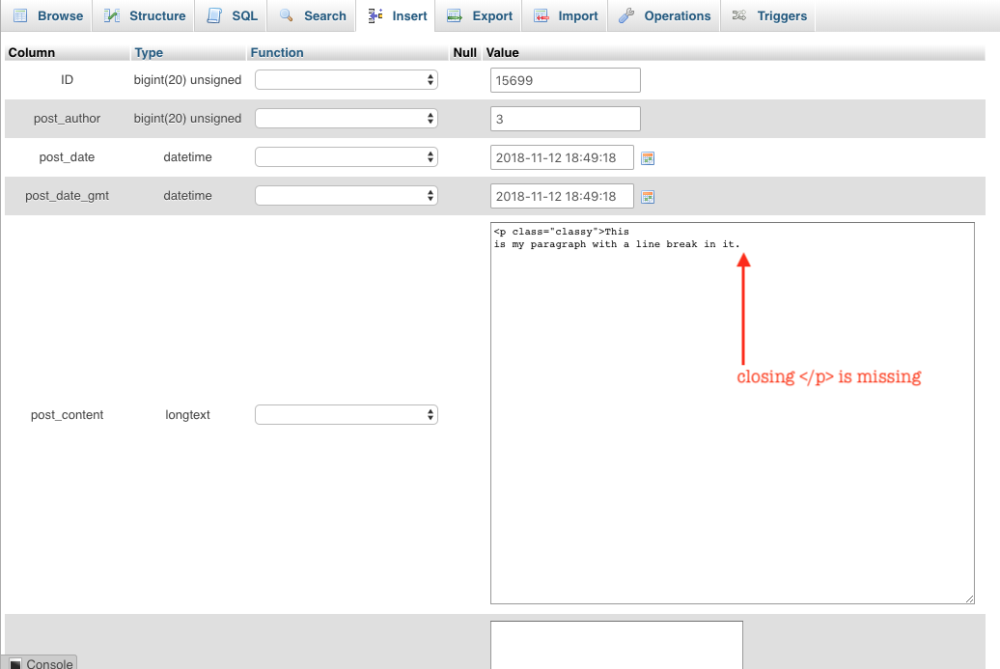Image resolution: width=1000 pixels, height=669 pixels.
Task: Open the SQL tab
Action: pyautogui.click(x=232, y=15)
